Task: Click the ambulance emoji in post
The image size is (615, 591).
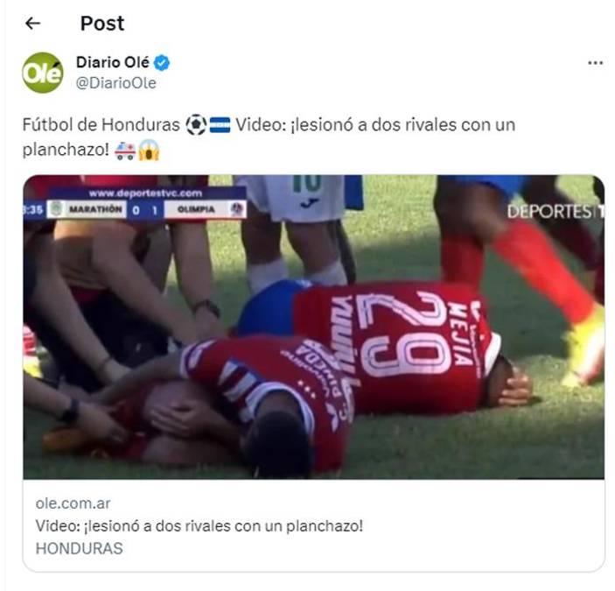Action: (x=125, y=151)
